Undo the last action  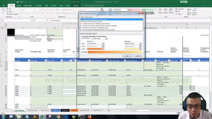[22, 2]
